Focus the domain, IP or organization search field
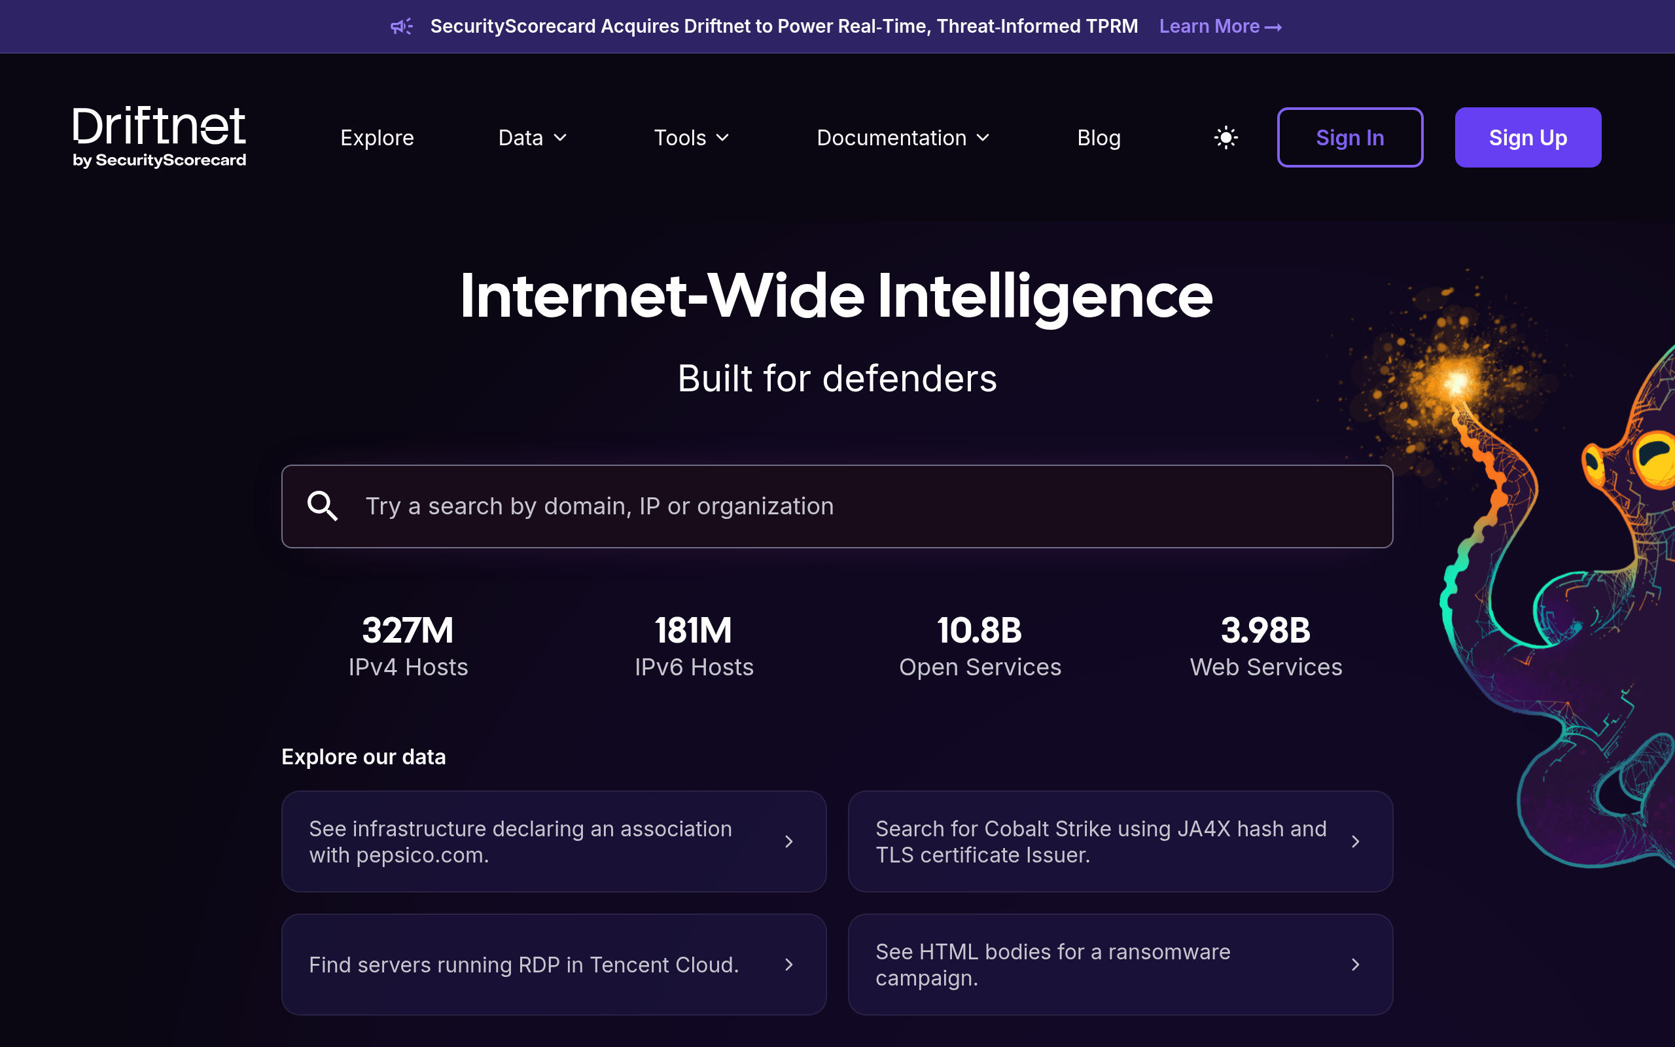 tap(837, 506)
